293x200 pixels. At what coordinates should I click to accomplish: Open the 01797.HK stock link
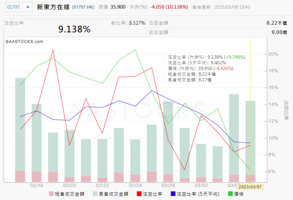tap(83, 7)
